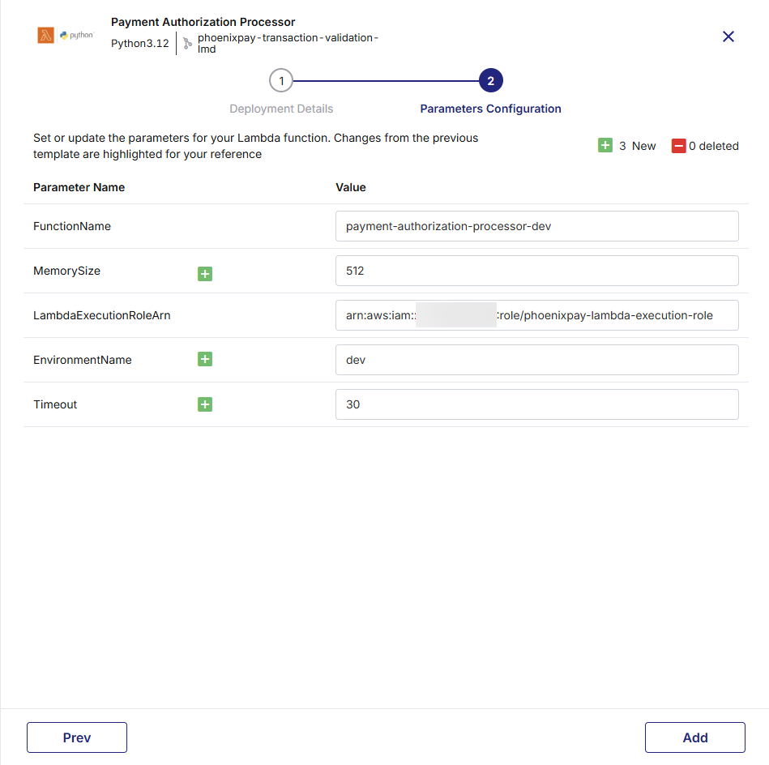The image size is (769, 765).
Task: Click the green plus icon near 3 New
Action: pos(605,145)
